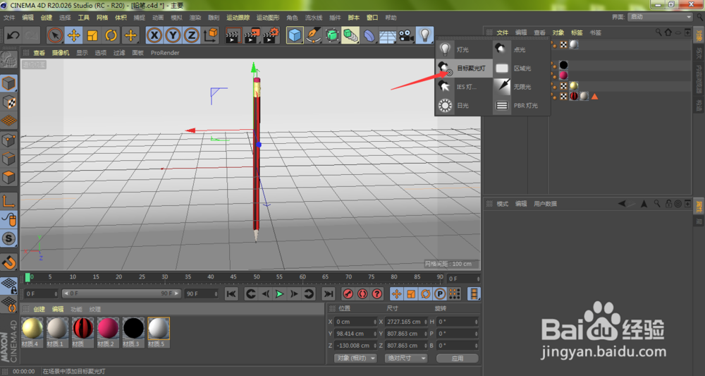Open the ProRender viewport menu
The height and width of the screenshot is (376, 705).
[x=165, y=53]
